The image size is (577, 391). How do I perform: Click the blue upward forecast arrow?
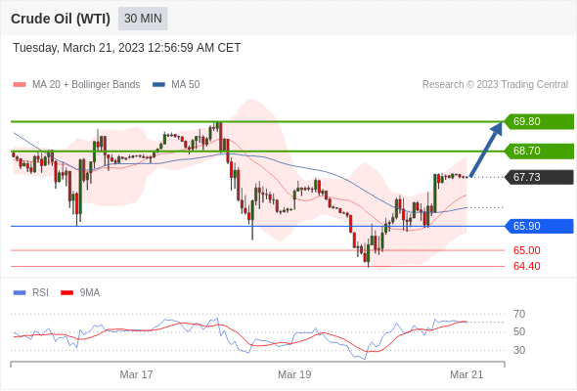[x=486, y=149]
